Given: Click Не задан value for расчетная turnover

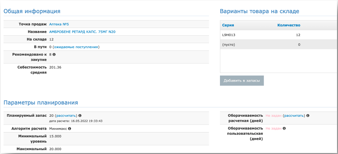Looking at the screenshot, I should pyautogui.click(x=274, y=116).
